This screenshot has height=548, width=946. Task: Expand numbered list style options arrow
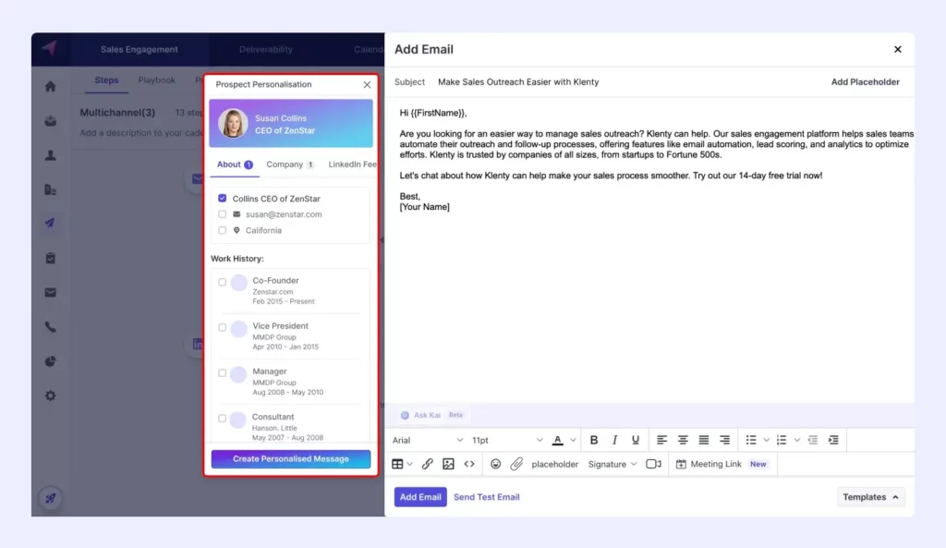coord(797,440)
